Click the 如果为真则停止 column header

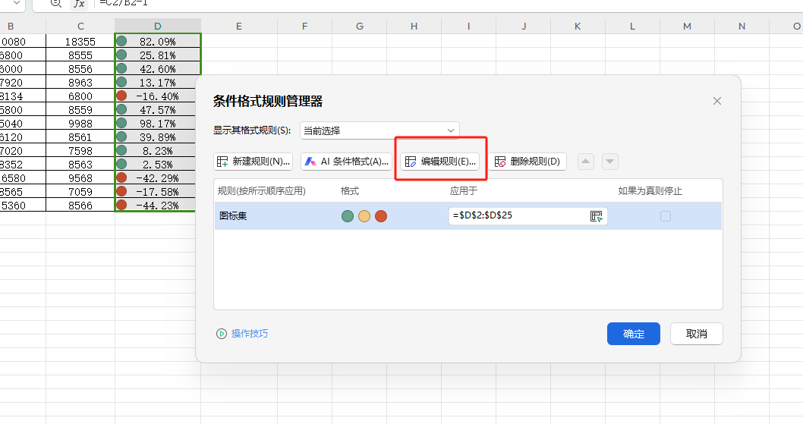click(x=650, y=191)
